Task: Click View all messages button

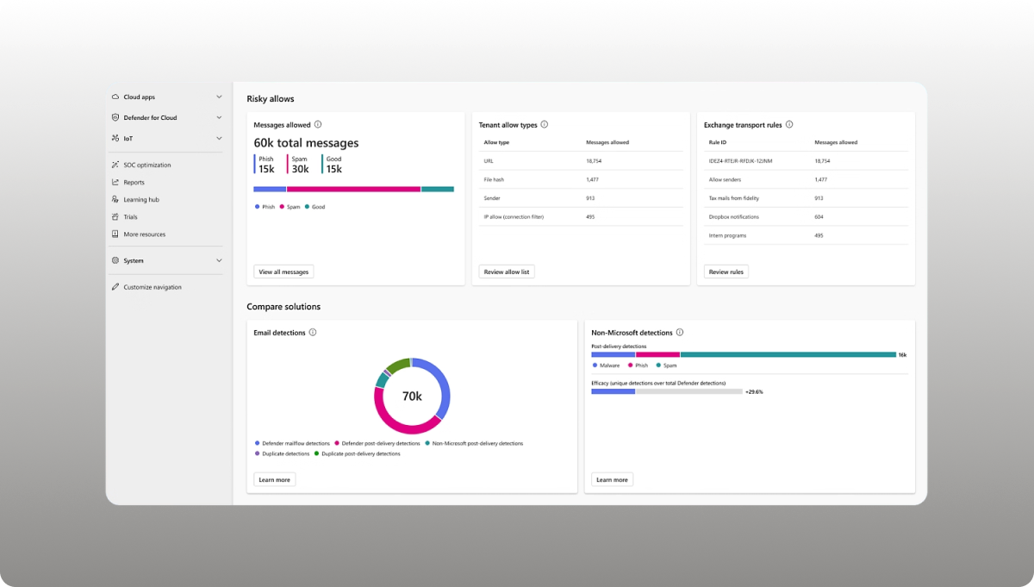Action: 283,272
